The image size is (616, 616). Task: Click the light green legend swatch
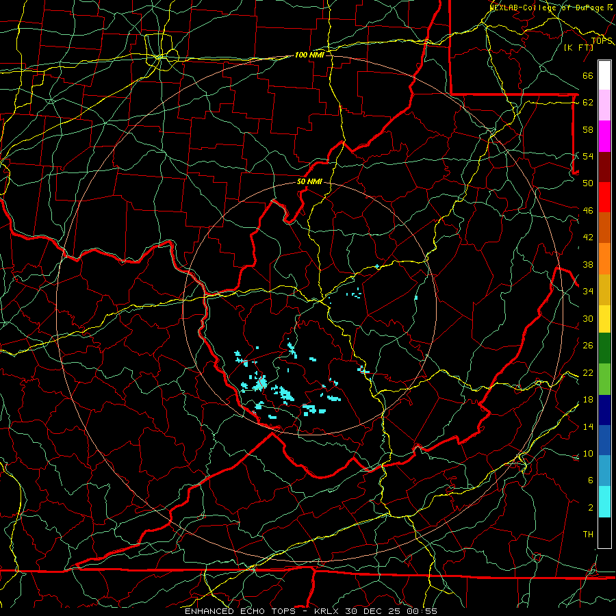pos(604,379)
